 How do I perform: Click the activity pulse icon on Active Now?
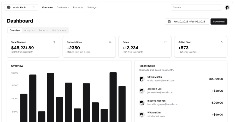tap(222, 42)
